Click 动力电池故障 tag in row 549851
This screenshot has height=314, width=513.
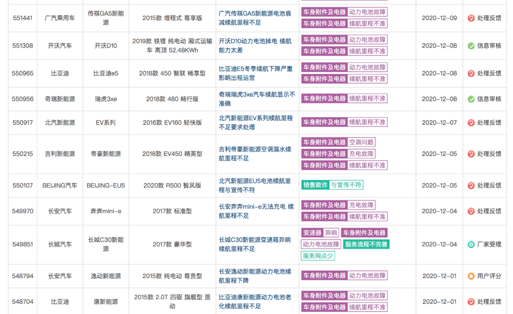point(321,244)
